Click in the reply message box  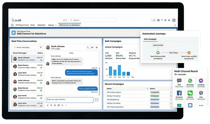pyautogui.click(x=70, y=100)
